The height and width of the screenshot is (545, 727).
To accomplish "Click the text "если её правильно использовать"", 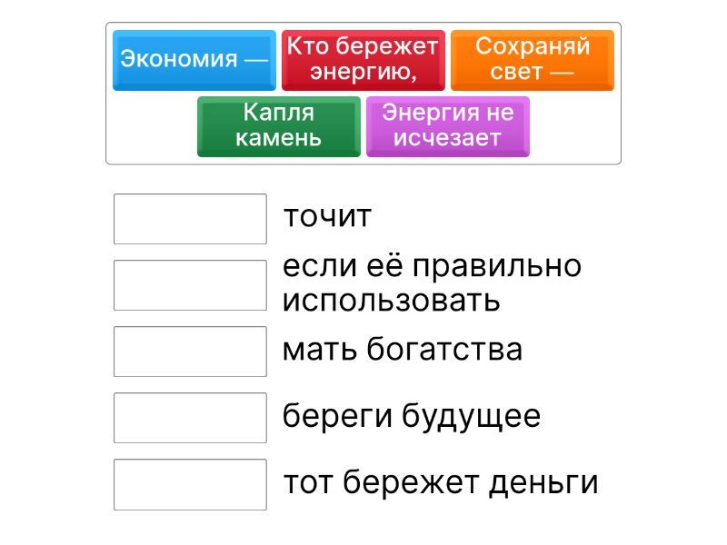I will (x=432, y=283).
